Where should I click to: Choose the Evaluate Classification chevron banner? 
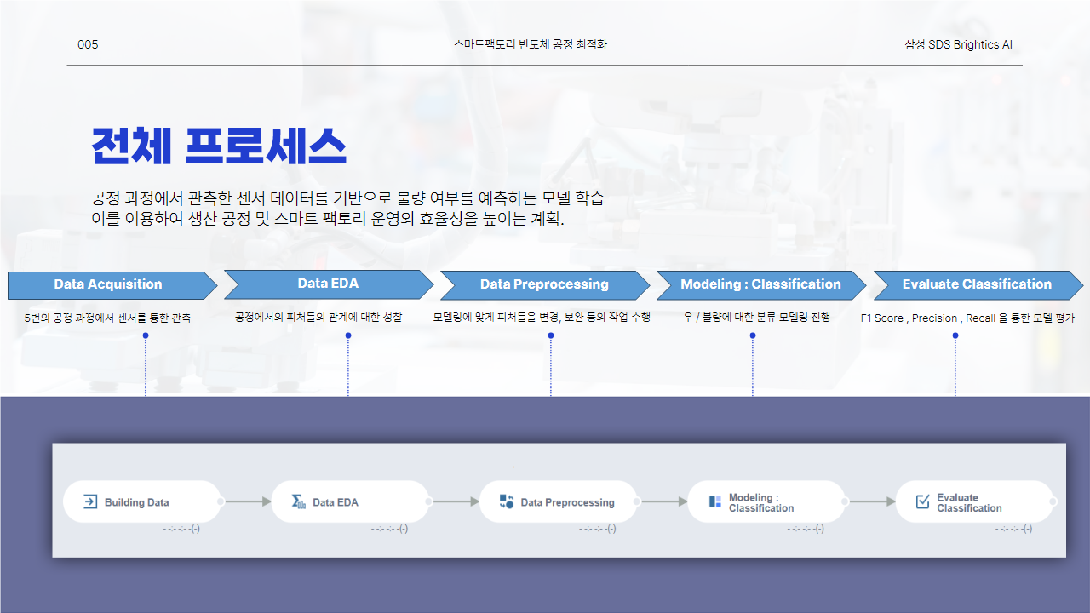[x=977, y=285]
